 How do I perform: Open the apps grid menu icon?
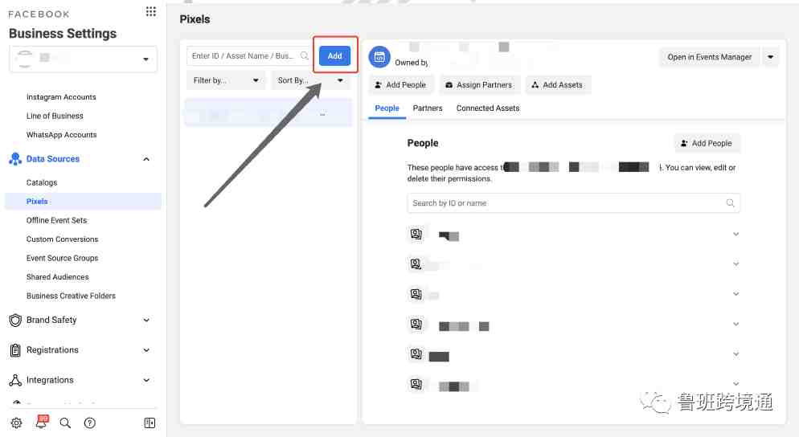coord(151,11)
